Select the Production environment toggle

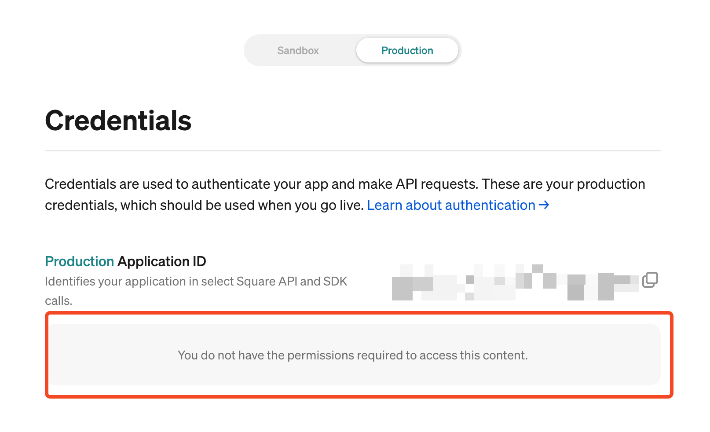[407, 50]
